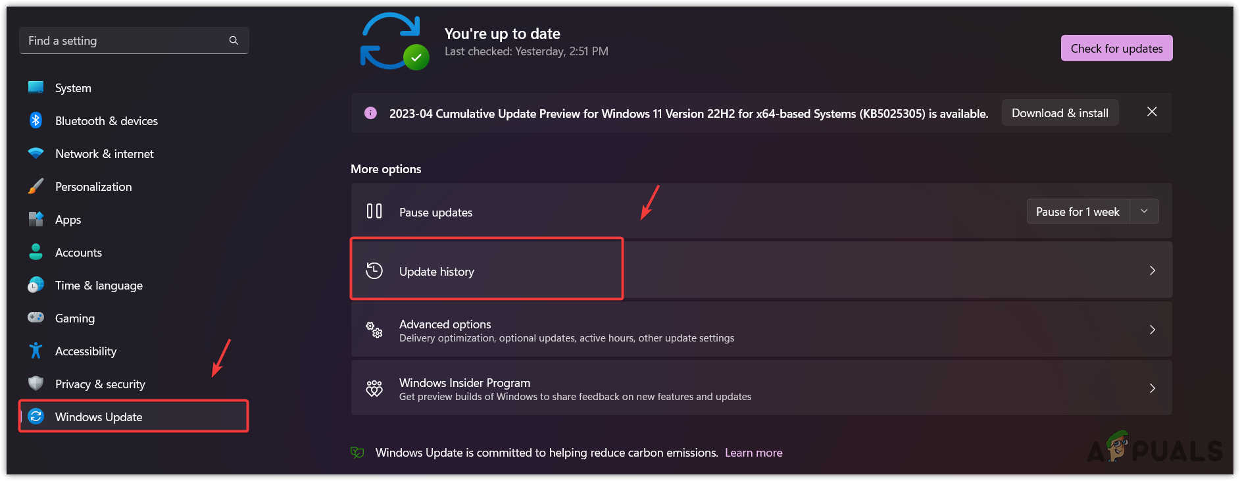Screen dimensions: 1240x481
Task: Select Privacy & security category
Action: pos(134,384)
